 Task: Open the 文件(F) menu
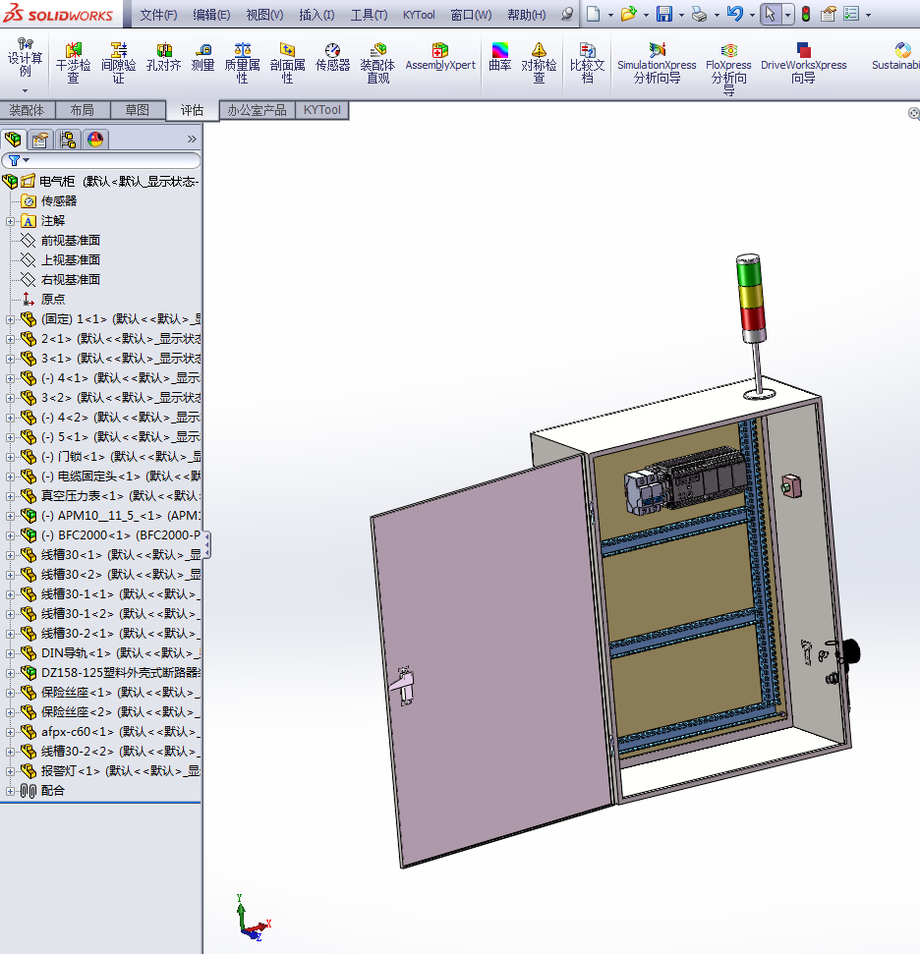[158, 15]
